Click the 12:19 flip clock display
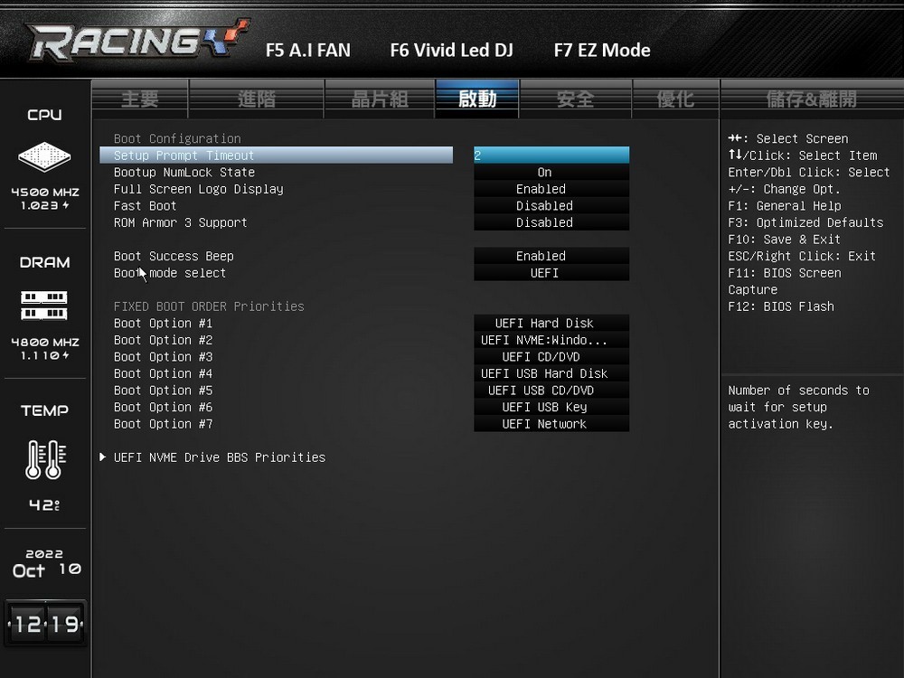The height and width of the screenshot is (678, 904). 45,623
